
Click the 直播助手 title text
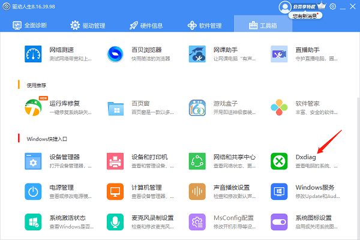point(307,50)
